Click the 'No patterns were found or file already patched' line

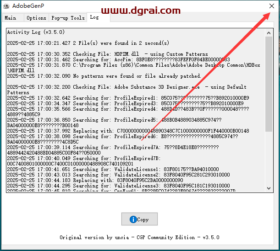(x=104, y=76)
